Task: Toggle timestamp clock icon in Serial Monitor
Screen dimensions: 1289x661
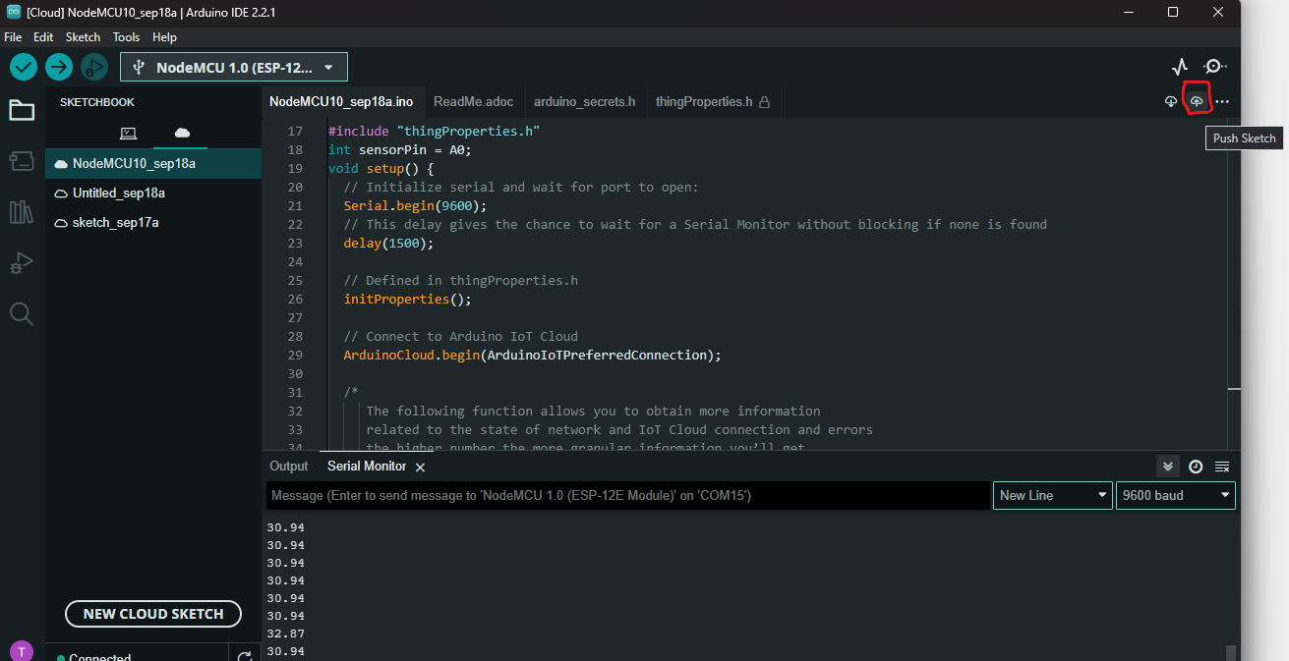Action: (1196, 467)
